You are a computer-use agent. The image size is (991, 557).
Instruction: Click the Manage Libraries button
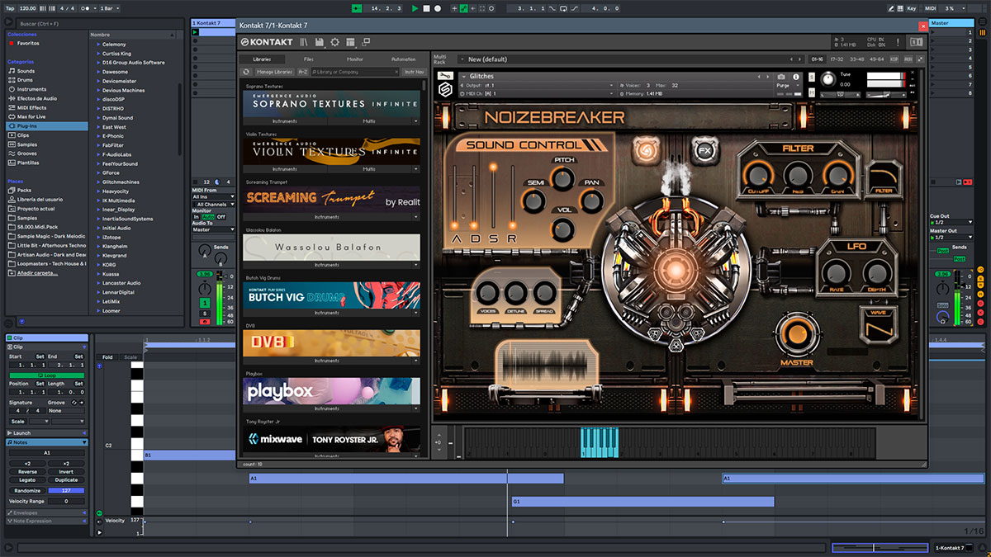275,72
